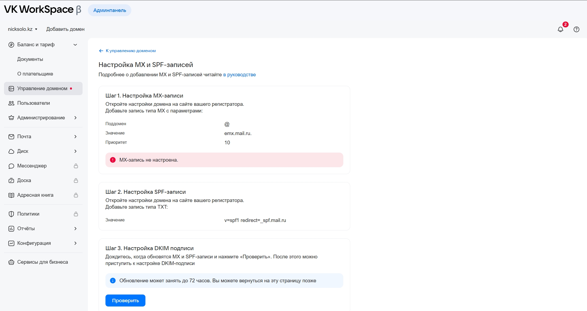The image size is (587, 311).
Task: Click the lock icon next to Доска
Action: pyautogui.click(x=76, y=180)
